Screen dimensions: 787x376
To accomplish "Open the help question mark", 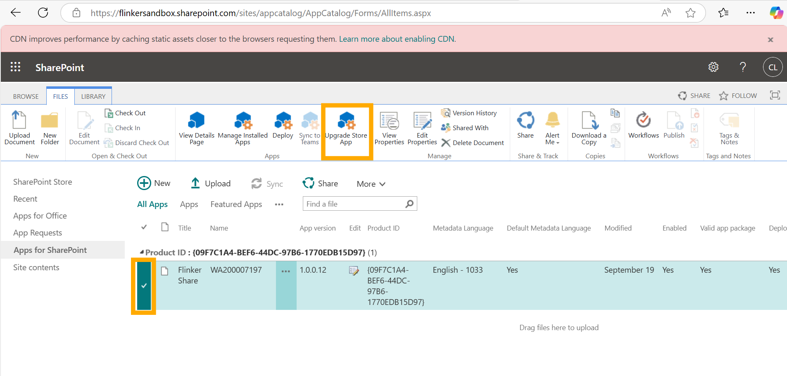I will (743, 67).
